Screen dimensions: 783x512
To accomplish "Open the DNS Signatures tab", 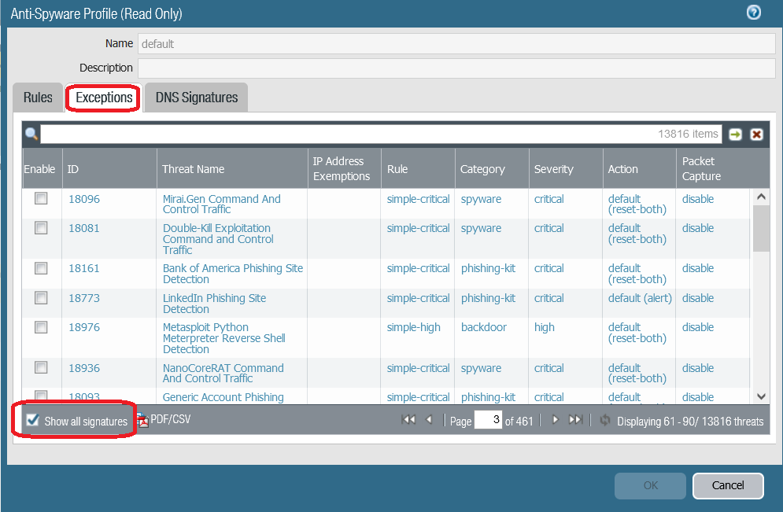I will [196, 98].
